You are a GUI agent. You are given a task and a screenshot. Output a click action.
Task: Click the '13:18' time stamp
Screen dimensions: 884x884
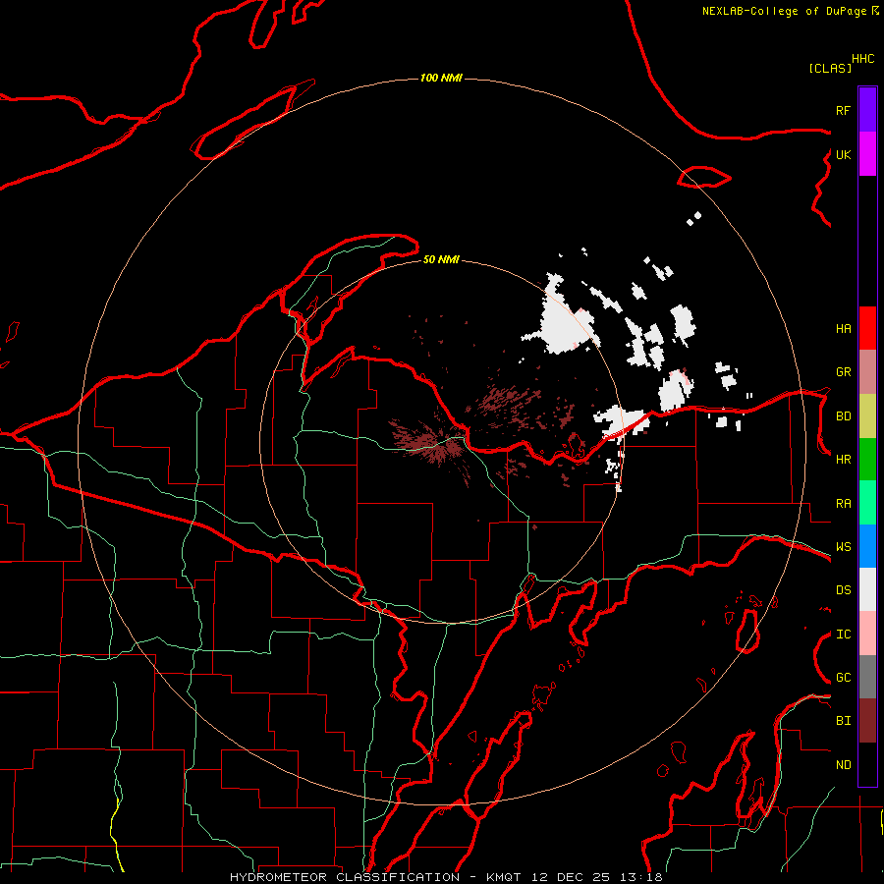tap(641, 877)
